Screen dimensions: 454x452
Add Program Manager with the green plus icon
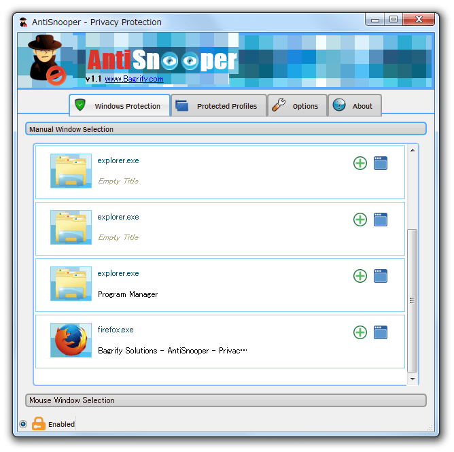(x=360, y=276)
